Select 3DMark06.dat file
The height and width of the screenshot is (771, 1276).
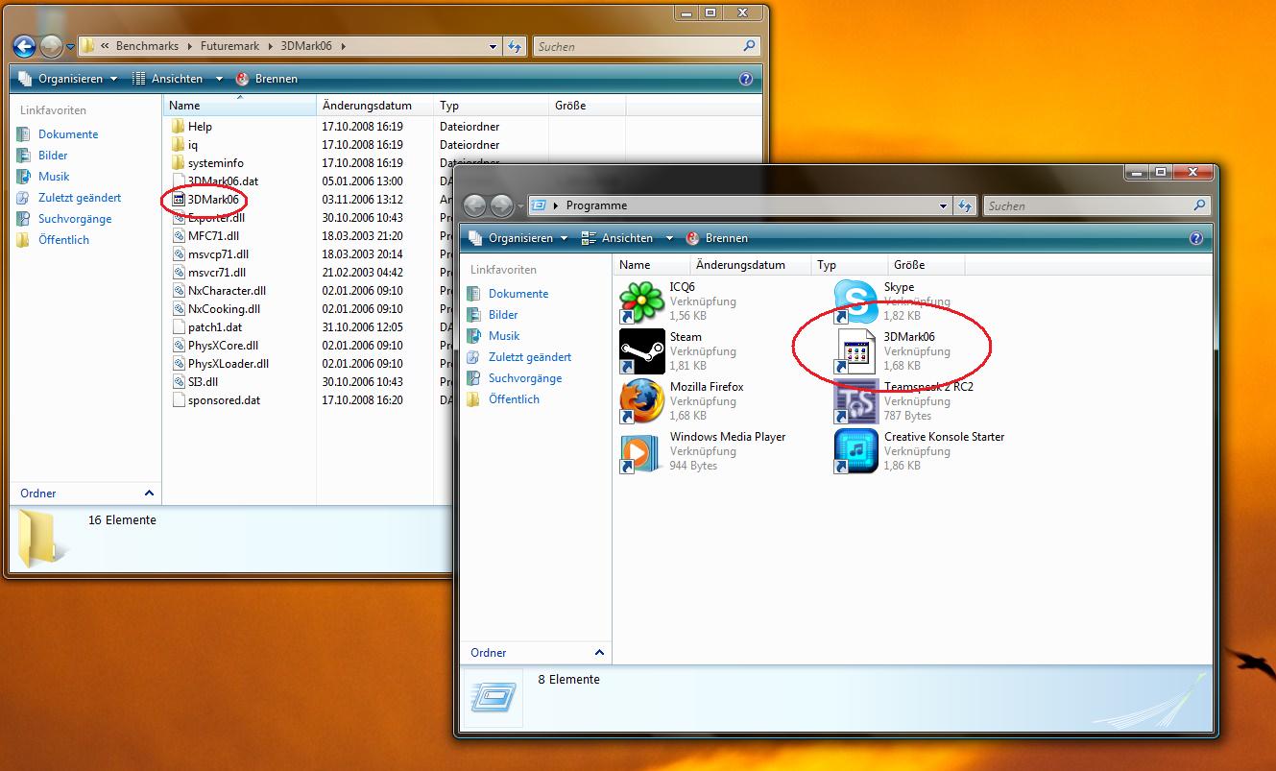[x=215, y=181]
